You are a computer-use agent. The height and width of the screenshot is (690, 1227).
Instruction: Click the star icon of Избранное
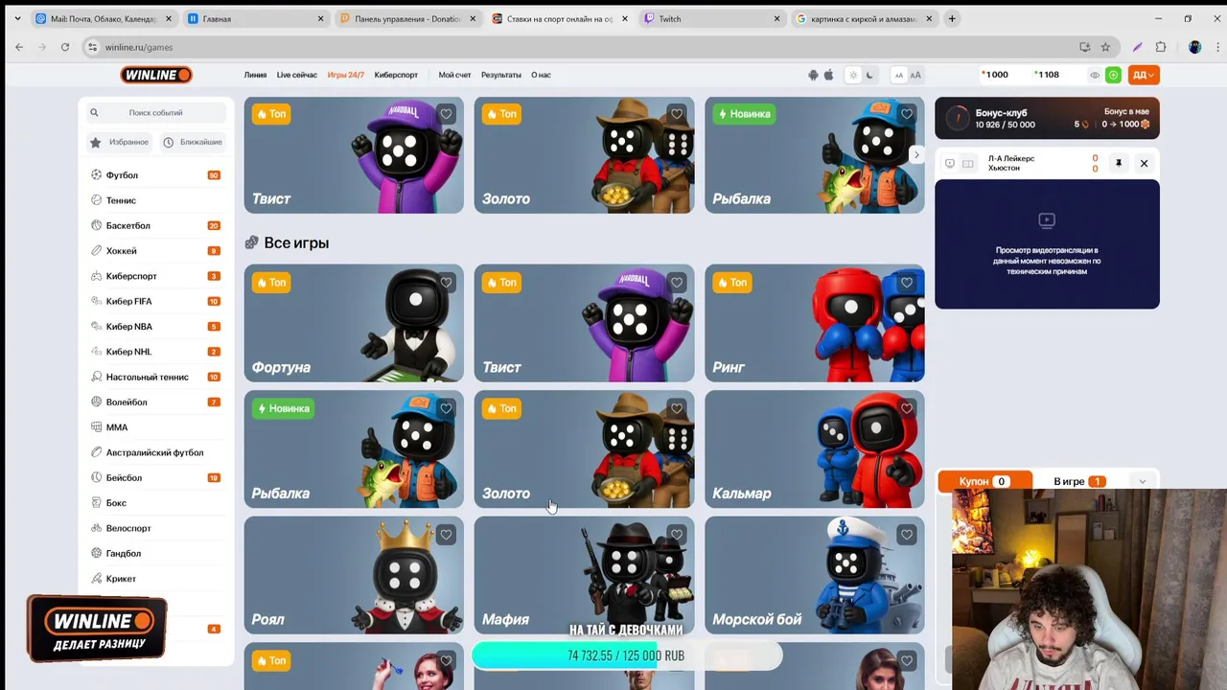[96, 142]
